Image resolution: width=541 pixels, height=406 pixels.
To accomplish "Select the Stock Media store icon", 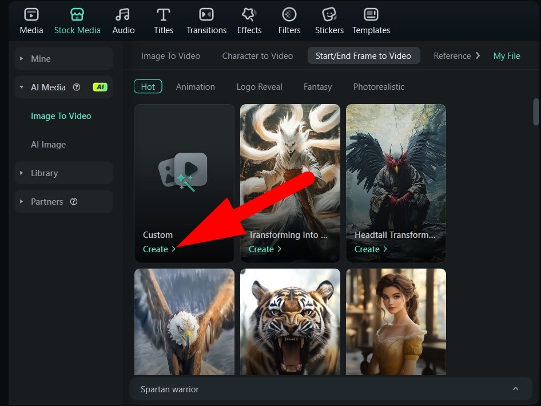I will click(77, 14).
